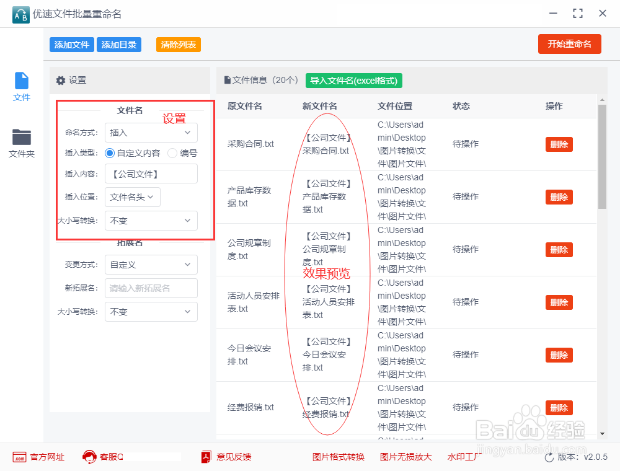This screenshot has width=620, height=471.
Task: Select original name 公司规章制度.txt
Action: point(249,249)
